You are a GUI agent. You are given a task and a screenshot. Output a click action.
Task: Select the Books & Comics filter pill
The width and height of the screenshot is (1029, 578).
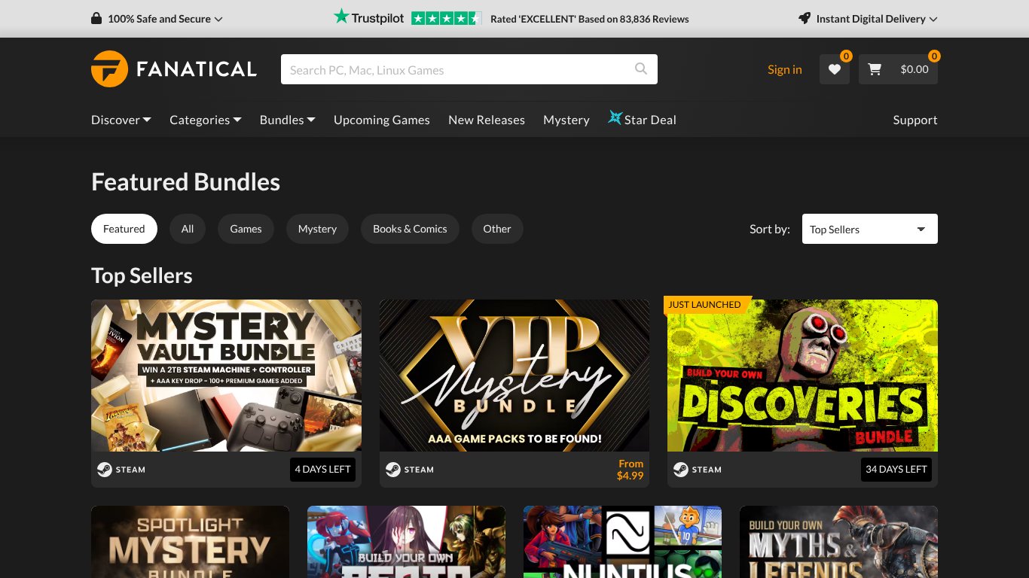click(410, 229)
